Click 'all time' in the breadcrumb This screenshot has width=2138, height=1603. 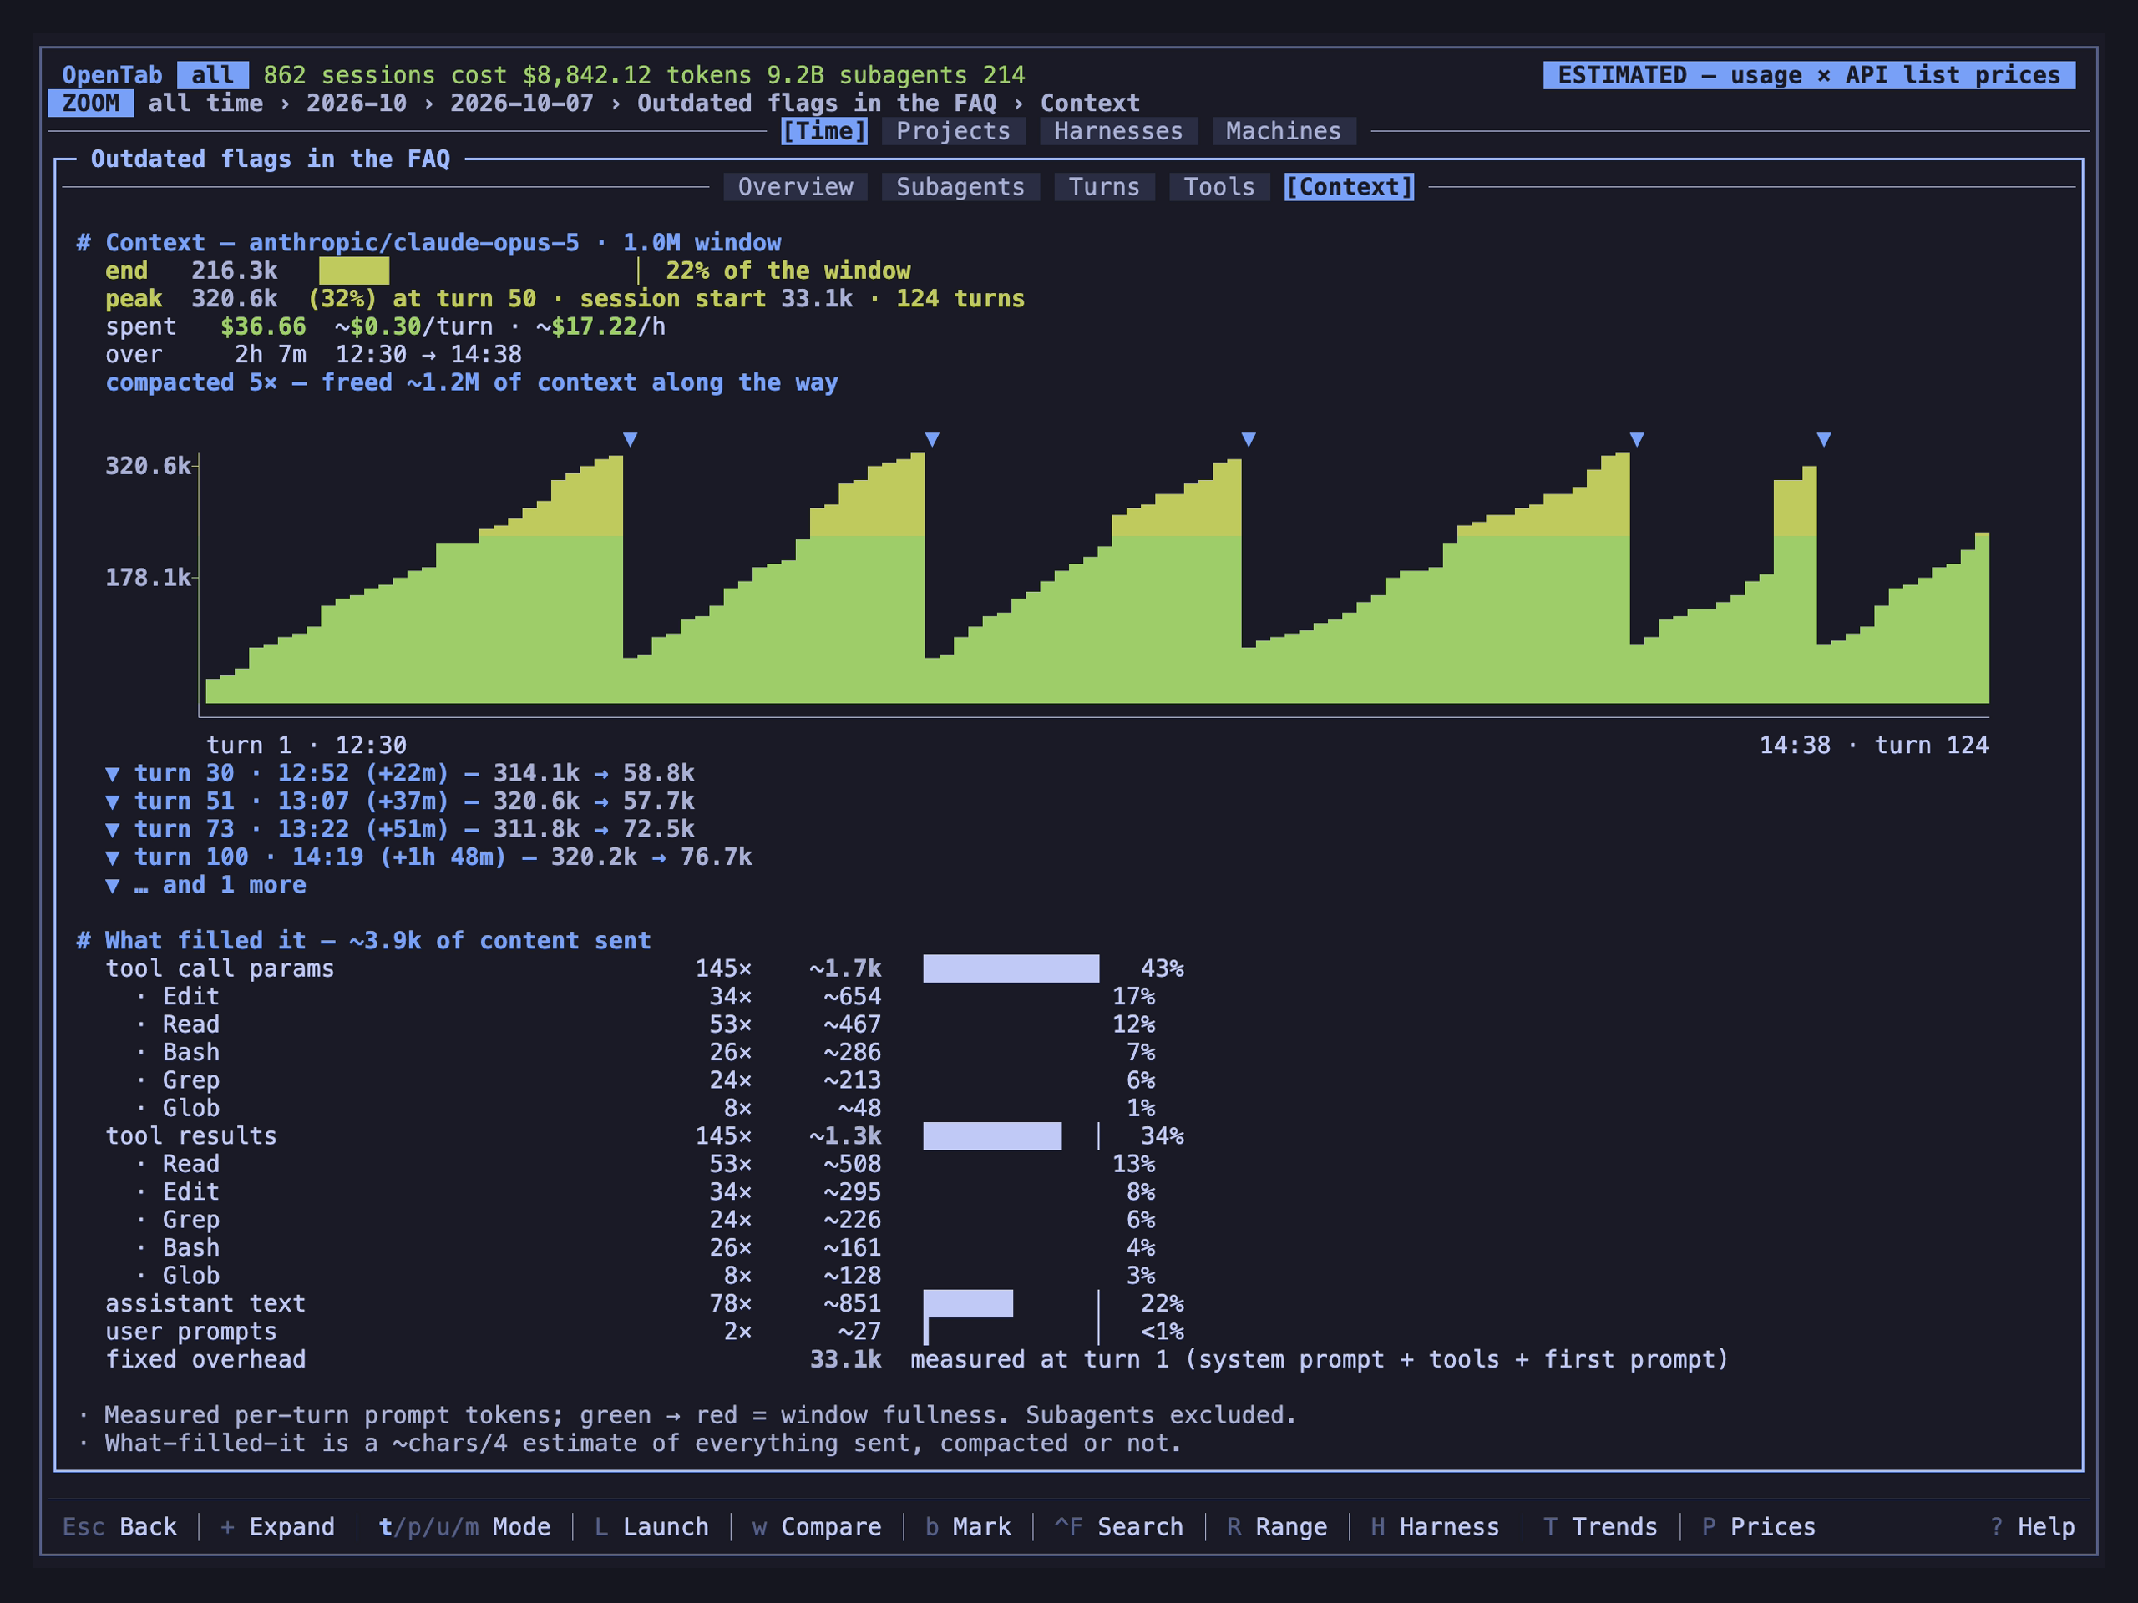[x=205, y=104]
